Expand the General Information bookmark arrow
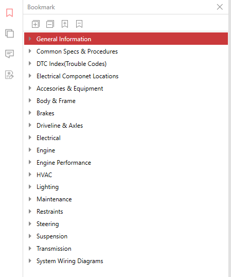This screenshot has height=277, width=231. point(30,39)
